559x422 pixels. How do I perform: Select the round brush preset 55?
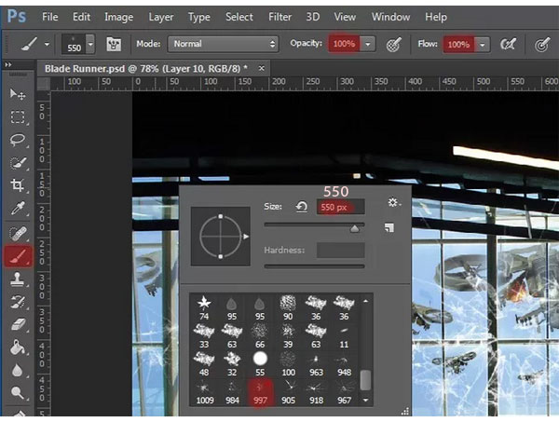[x=260, y=364]
